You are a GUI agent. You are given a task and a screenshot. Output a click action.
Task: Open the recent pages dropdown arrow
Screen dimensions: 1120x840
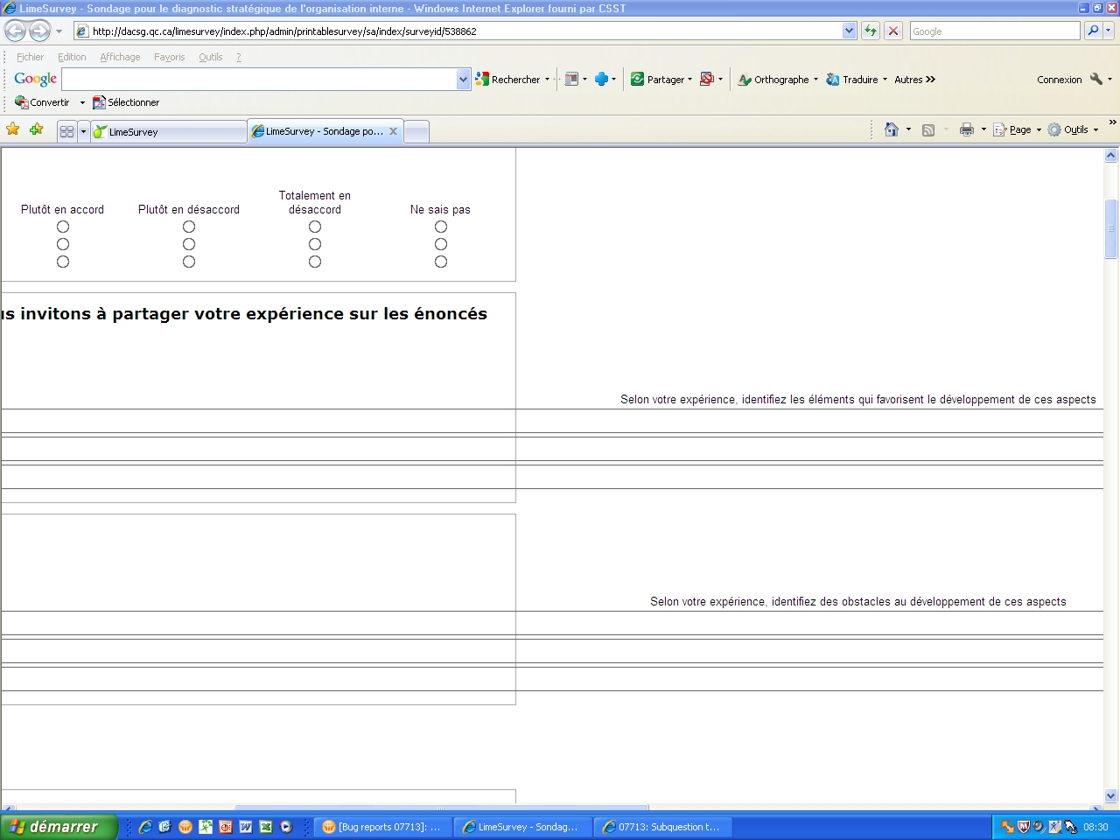coord(59,31)
